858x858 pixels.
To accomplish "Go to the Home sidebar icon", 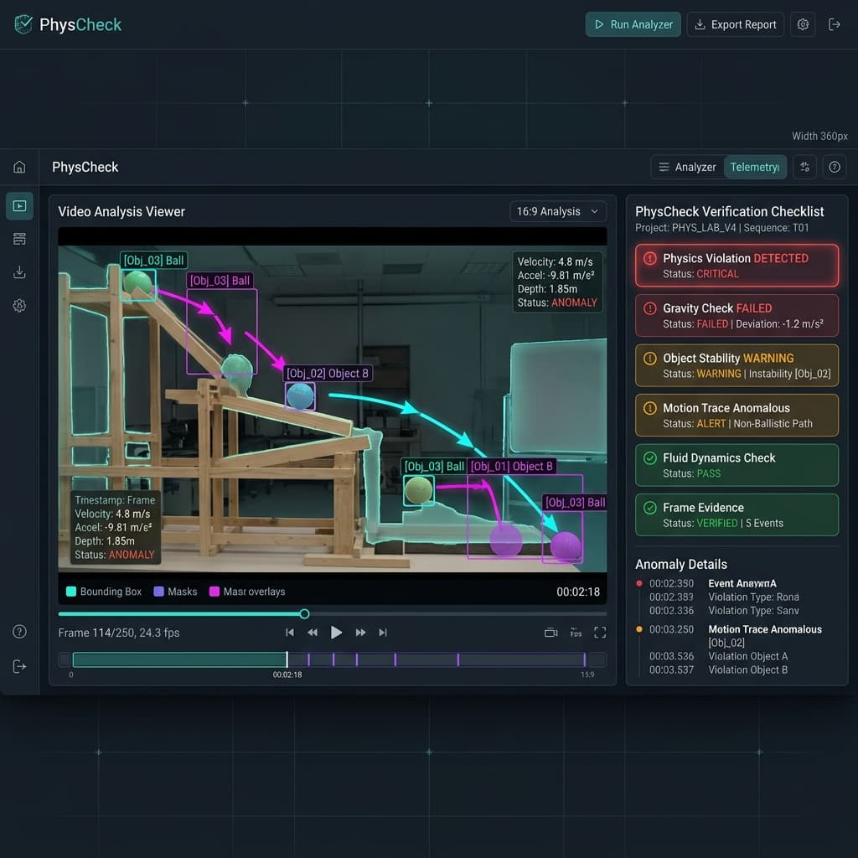I will point(19,167).
